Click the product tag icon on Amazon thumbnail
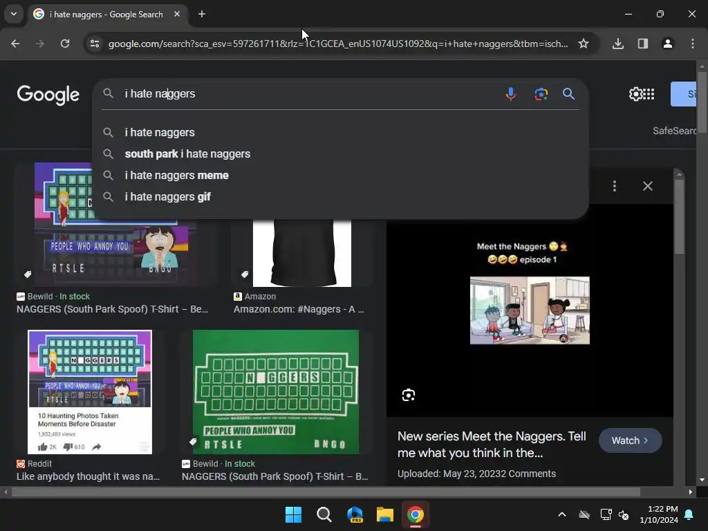Viewport: 708px width, 531px height. [x=245, y=274]
